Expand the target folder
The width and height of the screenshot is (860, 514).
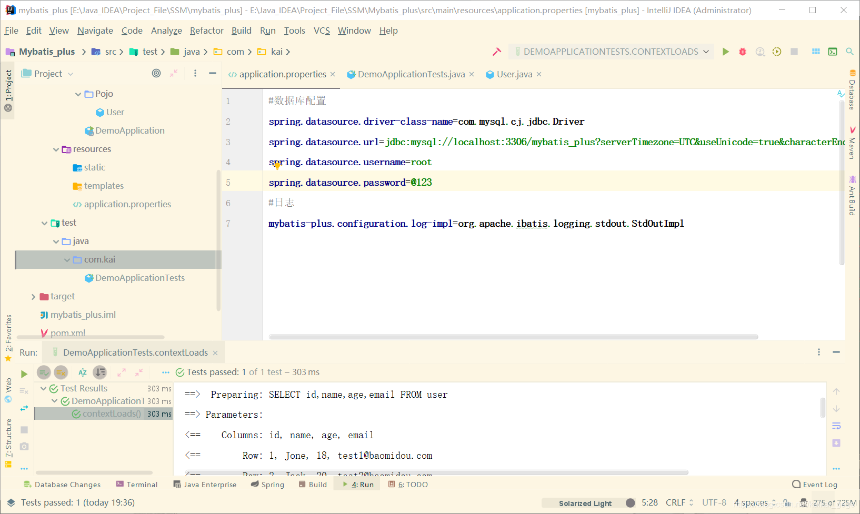tap(33, 297)
